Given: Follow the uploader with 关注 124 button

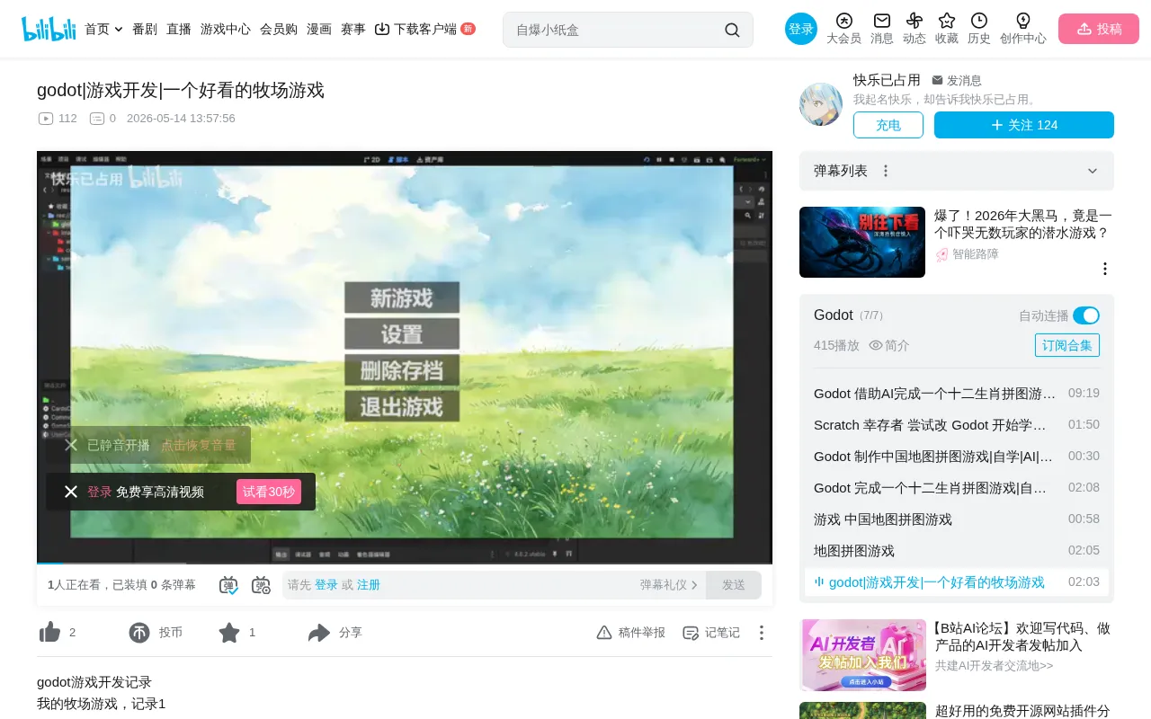Looking at the screenshot, I should coord(1024,125).
